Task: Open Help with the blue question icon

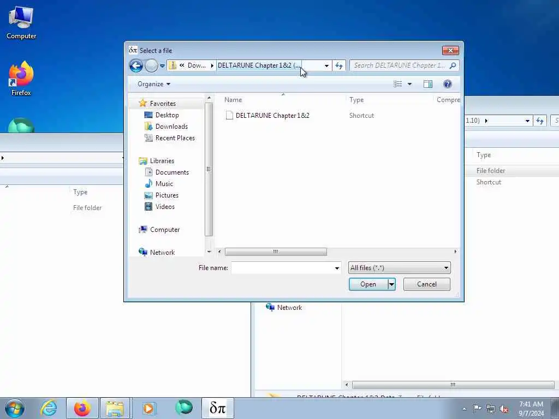Action: (448, 84)
